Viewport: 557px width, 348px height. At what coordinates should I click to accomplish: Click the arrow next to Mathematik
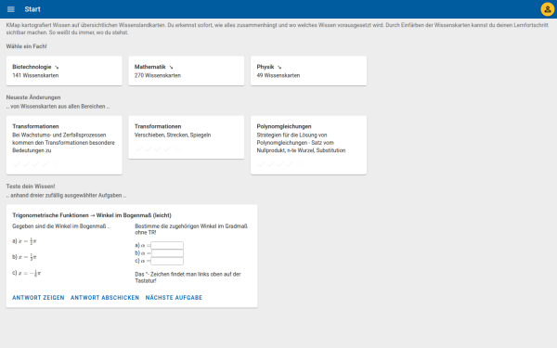click(171, 67)
